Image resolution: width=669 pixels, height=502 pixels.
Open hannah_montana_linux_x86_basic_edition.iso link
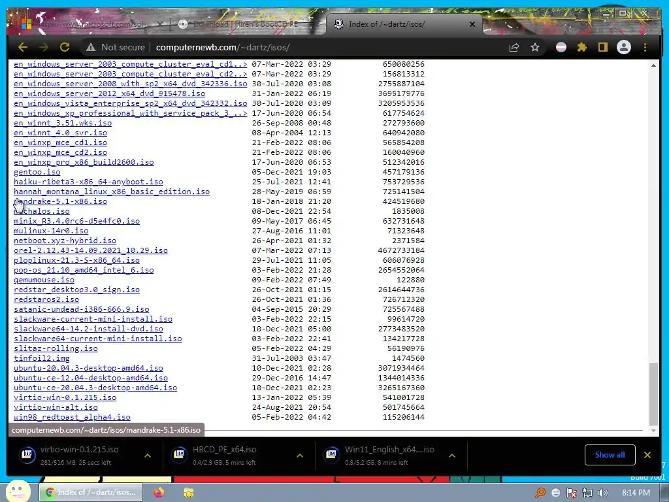[x=112, y=192]
